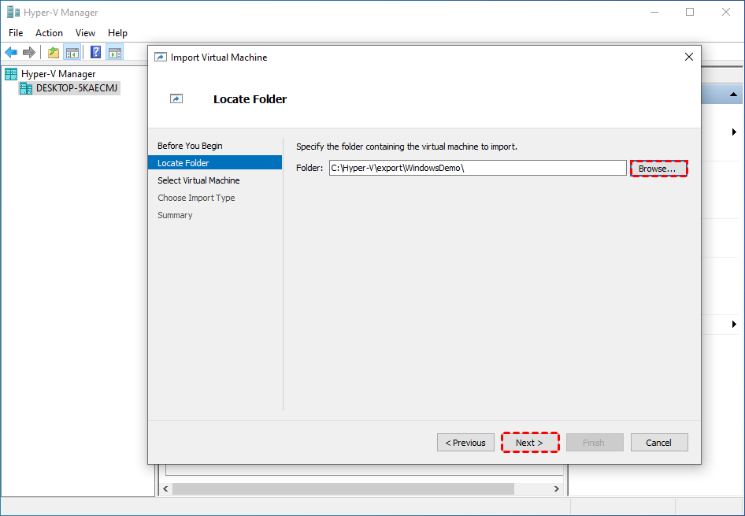745x516 pixels.
Task: Click the horizontal scrollbar thumb
Action: coord(343,488)
